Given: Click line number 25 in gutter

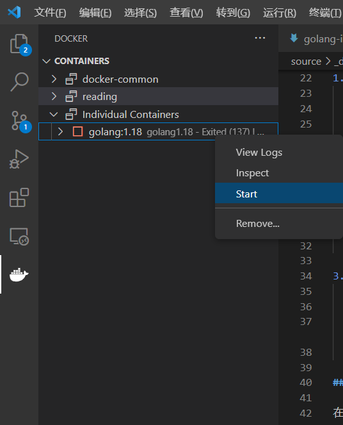Looking at the screenshot, I should pyautogui.click(x=306, y=124).
